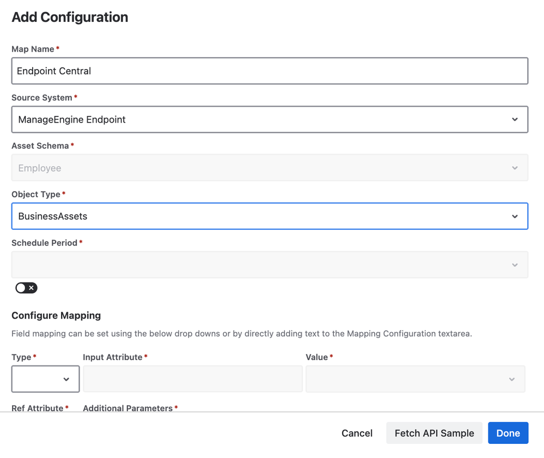Focus the Map Name text field
Image resolution: width=544 pixels, height=458 pixels.
(x=270, y=71)
